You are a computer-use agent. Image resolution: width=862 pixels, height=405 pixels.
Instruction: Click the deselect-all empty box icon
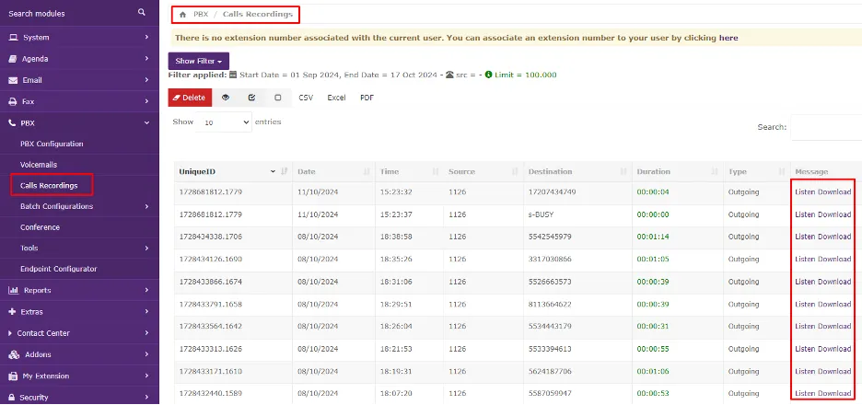click(277, 98)
